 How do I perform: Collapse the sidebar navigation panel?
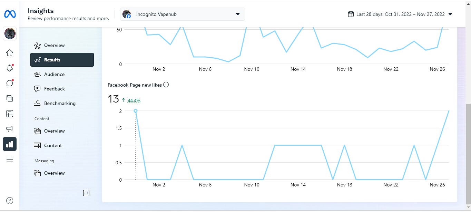[x=86, y=193]
